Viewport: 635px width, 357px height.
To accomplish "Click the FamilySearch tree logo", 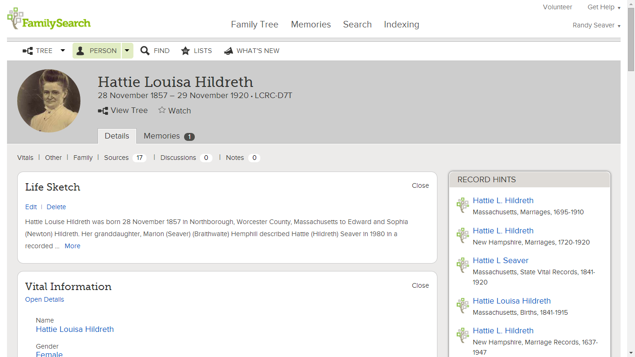I will pos(16,18).
